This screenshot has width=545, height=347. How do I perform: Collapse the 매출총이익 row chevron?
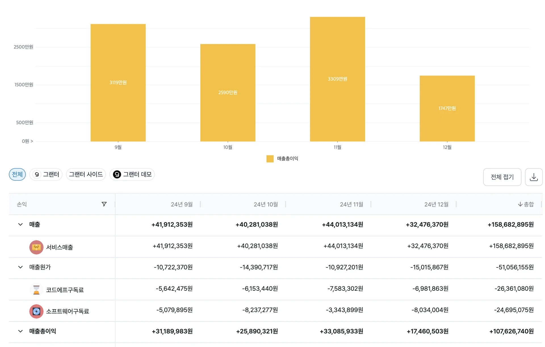20,331
